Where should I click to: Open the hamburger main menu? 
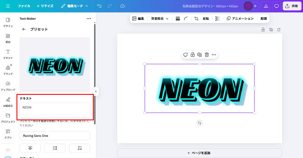[8, 6]
